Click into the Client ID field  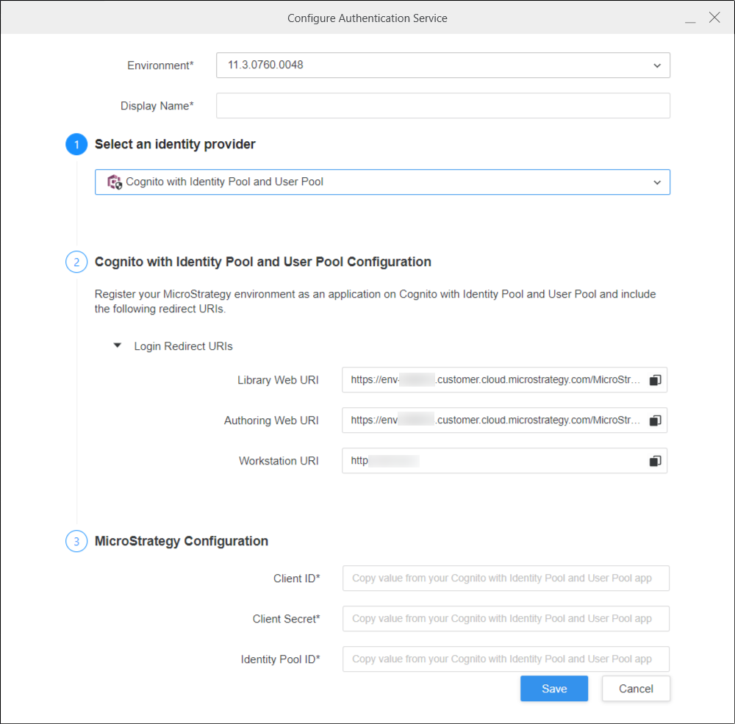tap(506, 578)
